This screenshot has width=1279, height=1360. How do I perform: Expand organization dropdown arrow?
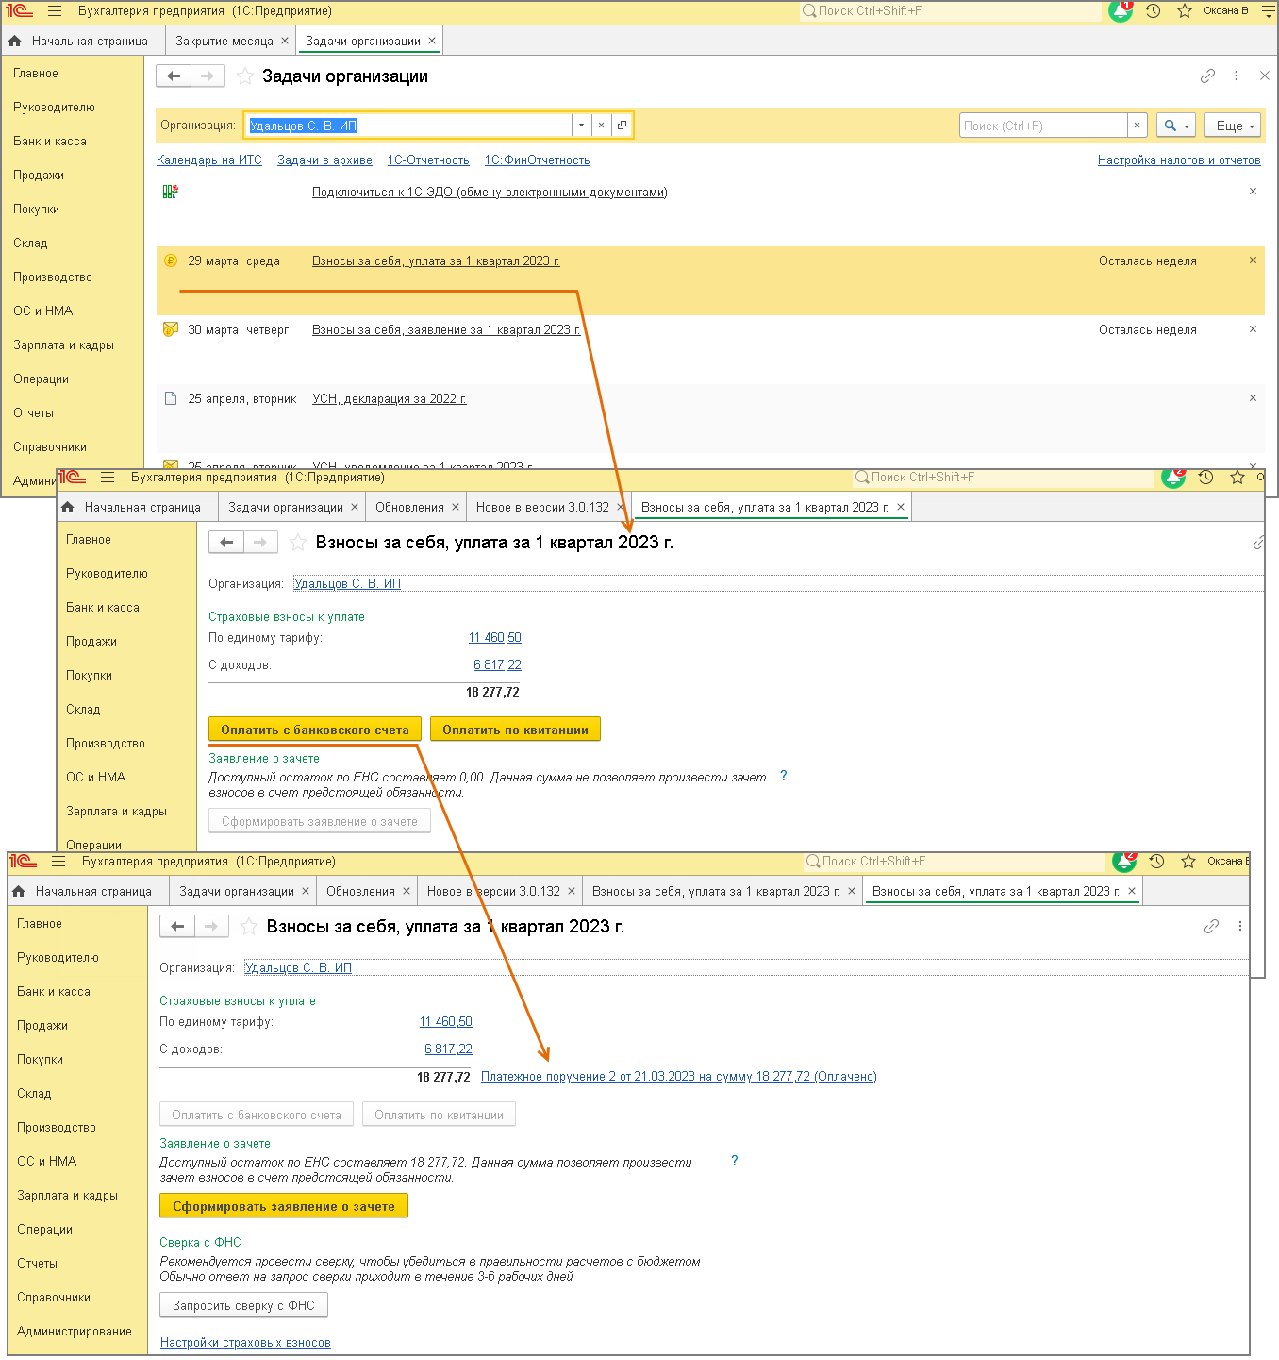(x=582, y=126)
